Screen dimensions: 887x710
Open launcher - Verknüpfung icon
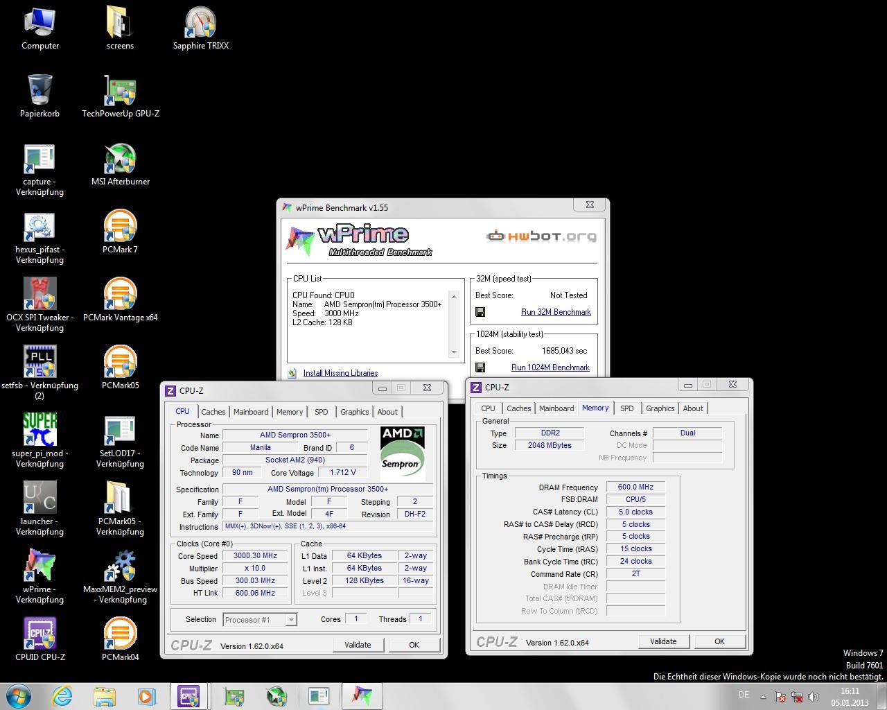pyautogui.click(x=40, y=510)
